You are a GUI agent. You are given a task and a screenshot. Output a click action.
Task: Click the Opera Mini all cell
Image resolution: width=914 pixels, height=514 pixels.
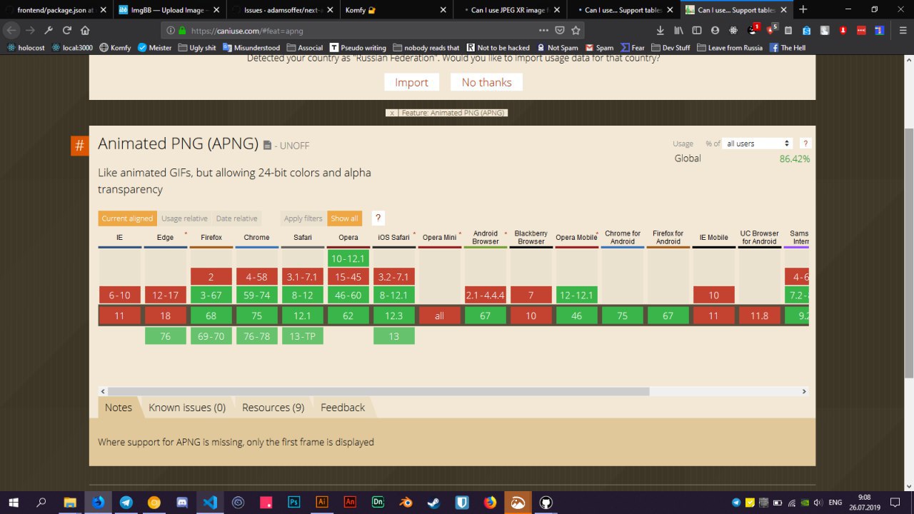(440, 316)
